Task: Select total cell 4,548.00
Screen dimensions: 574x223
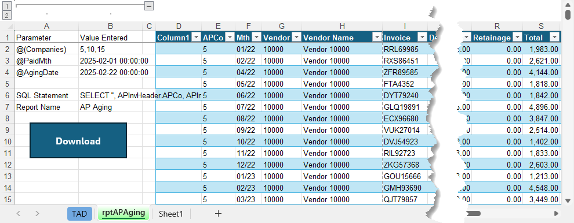Action: pyautogui.click(x=542, y=188)
